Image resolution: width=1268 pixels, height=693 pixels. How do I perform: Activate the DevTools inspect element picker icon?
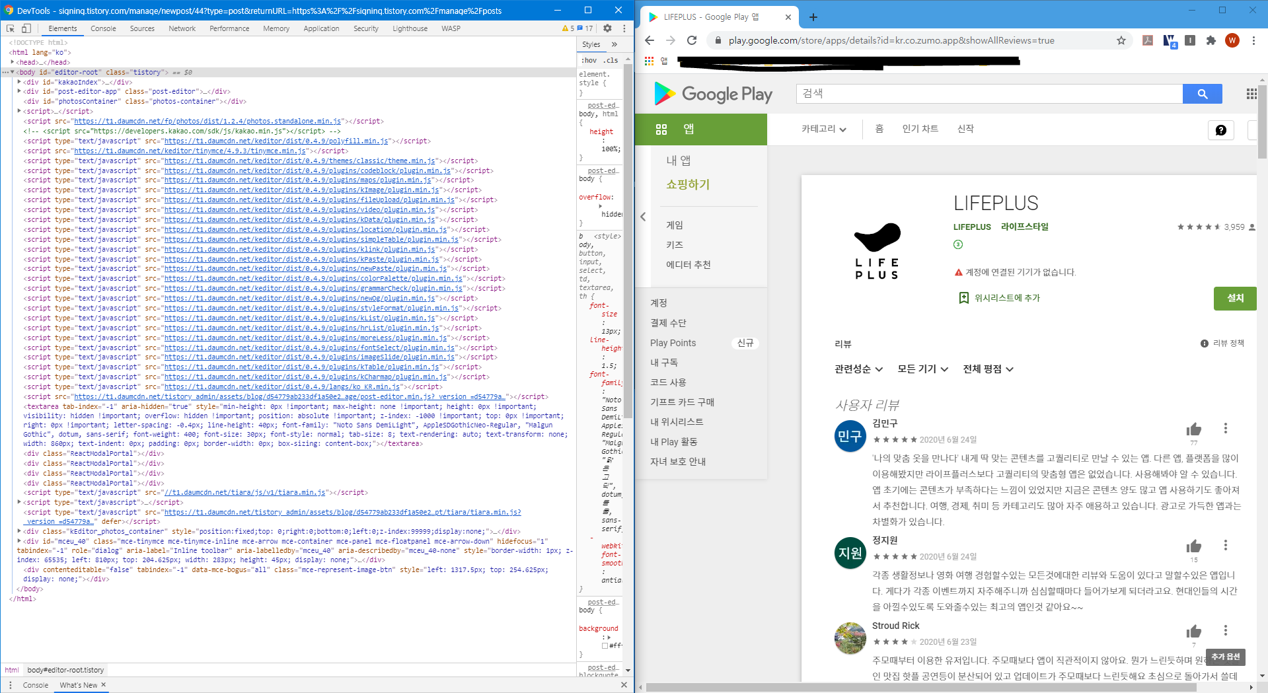pyautogui.click(x=11, y=28)
